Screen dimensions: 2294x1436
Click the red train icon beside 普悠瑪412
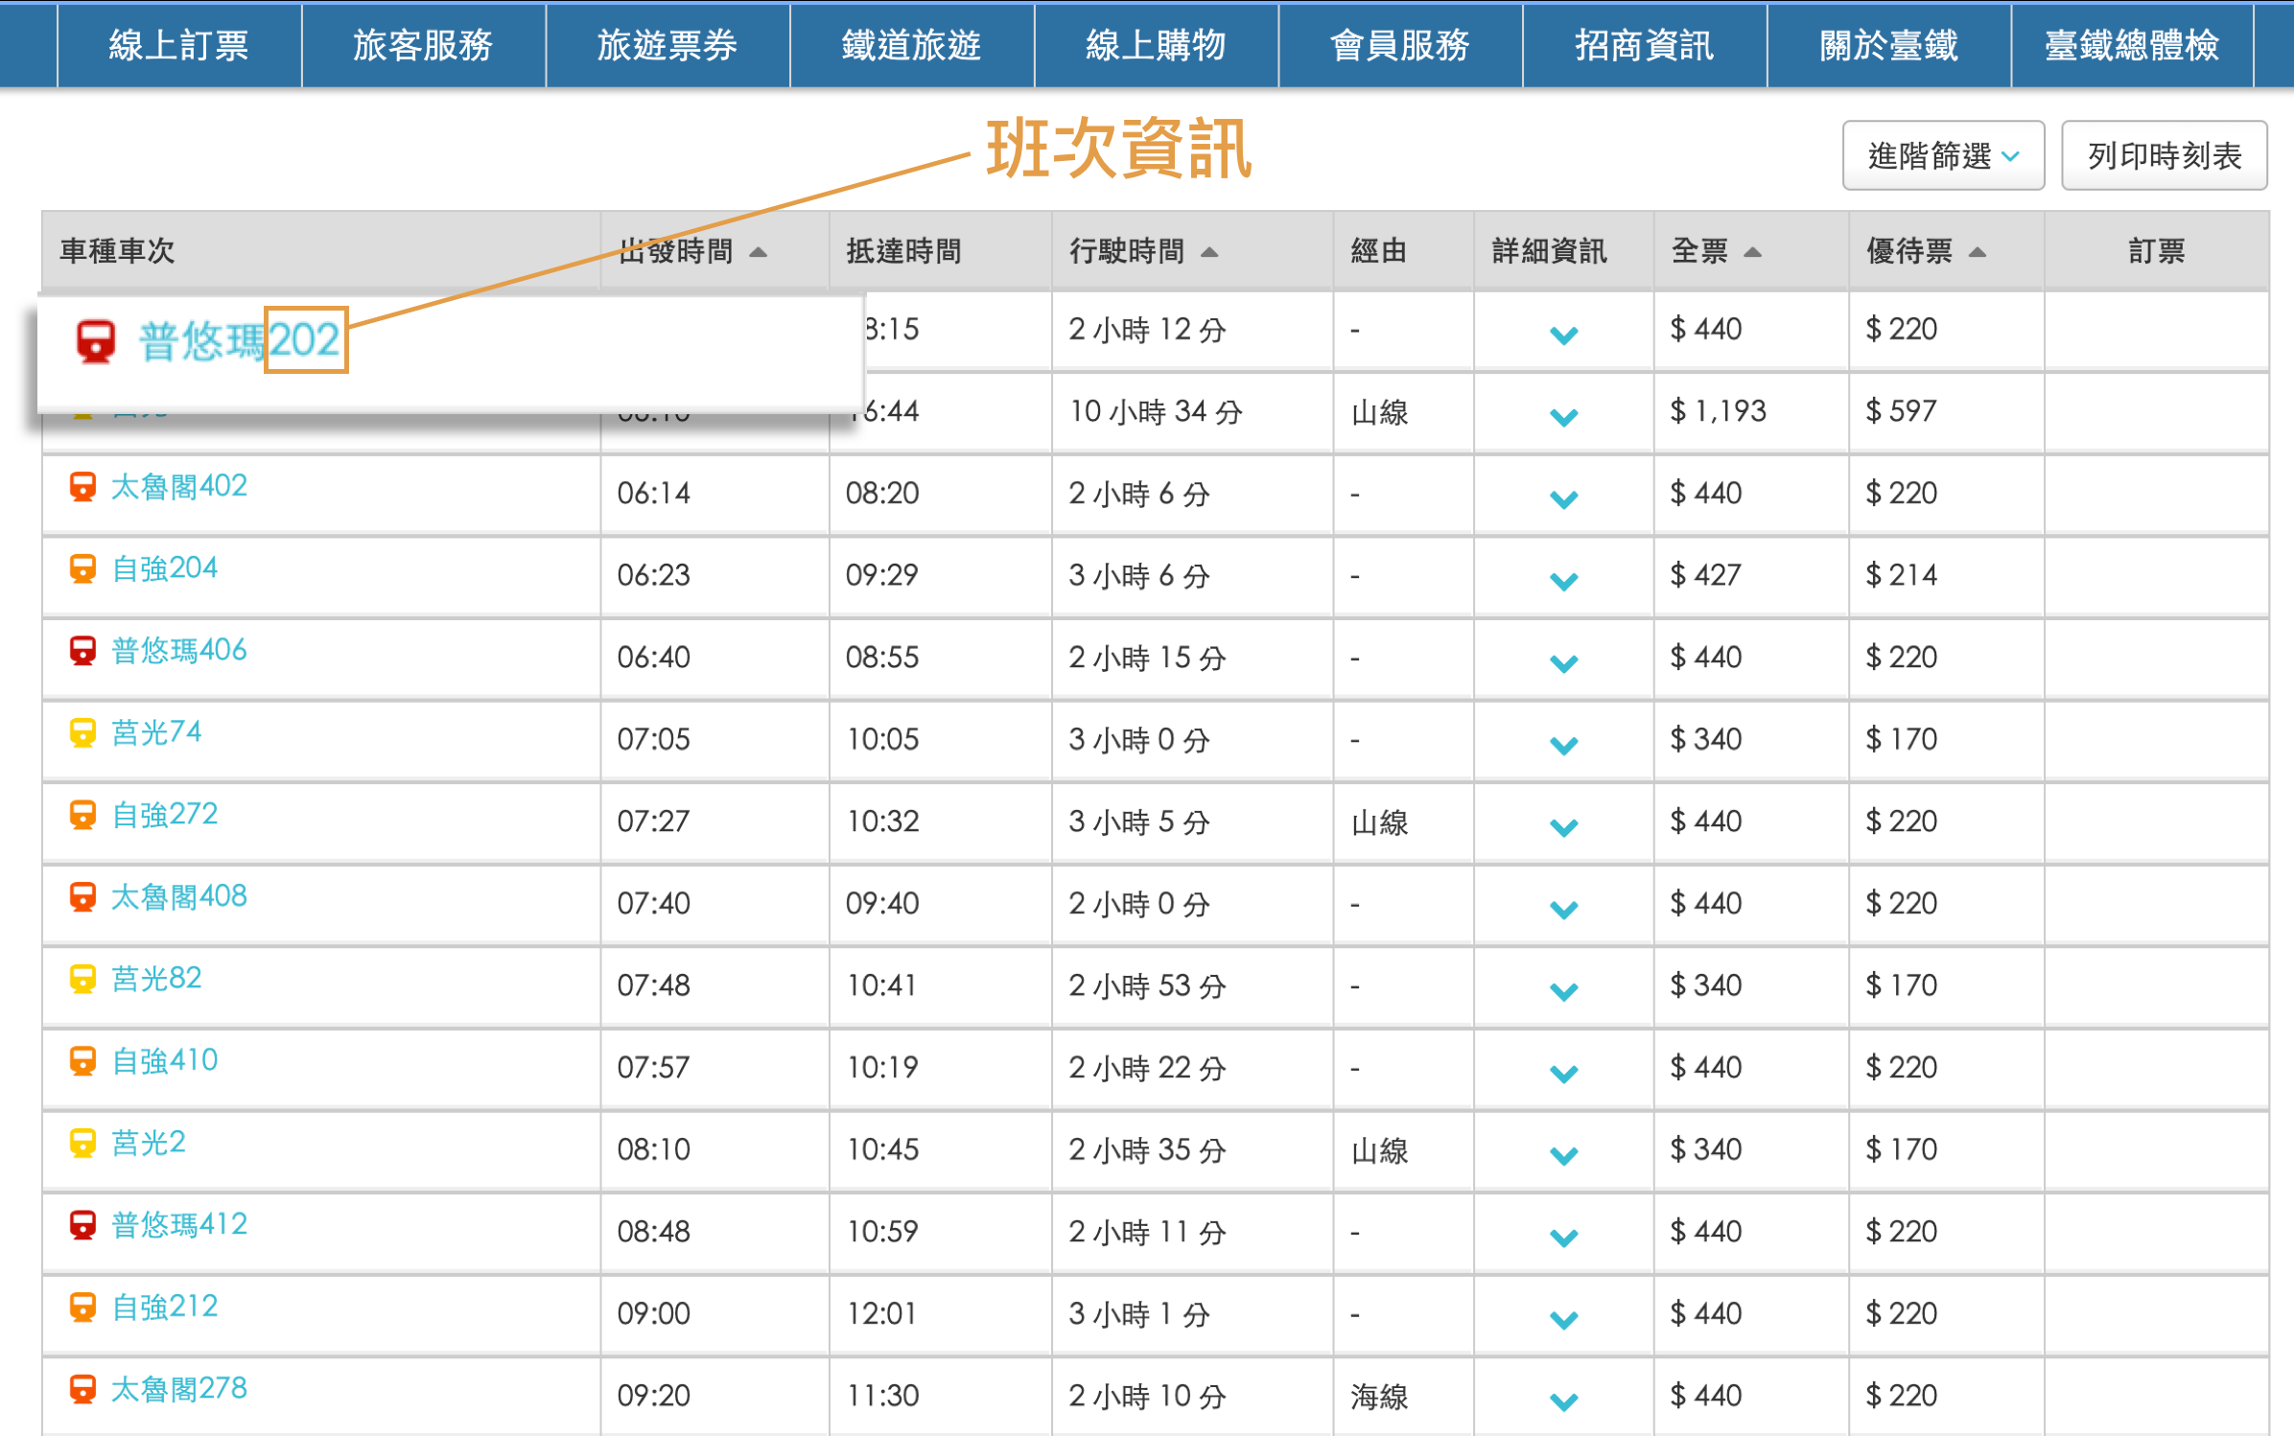pos(83,1225)
